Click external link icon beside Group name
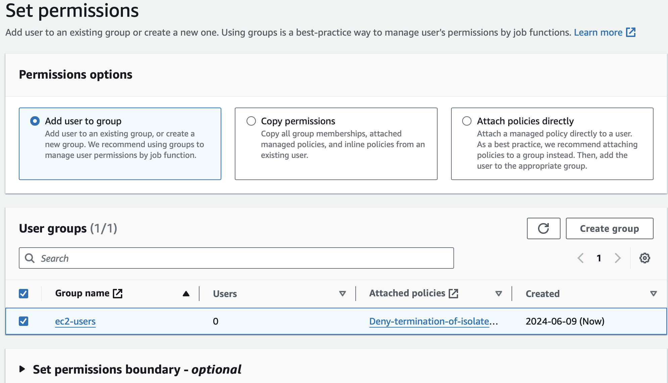This screenshot has height=383, width=668. (118, 293)
